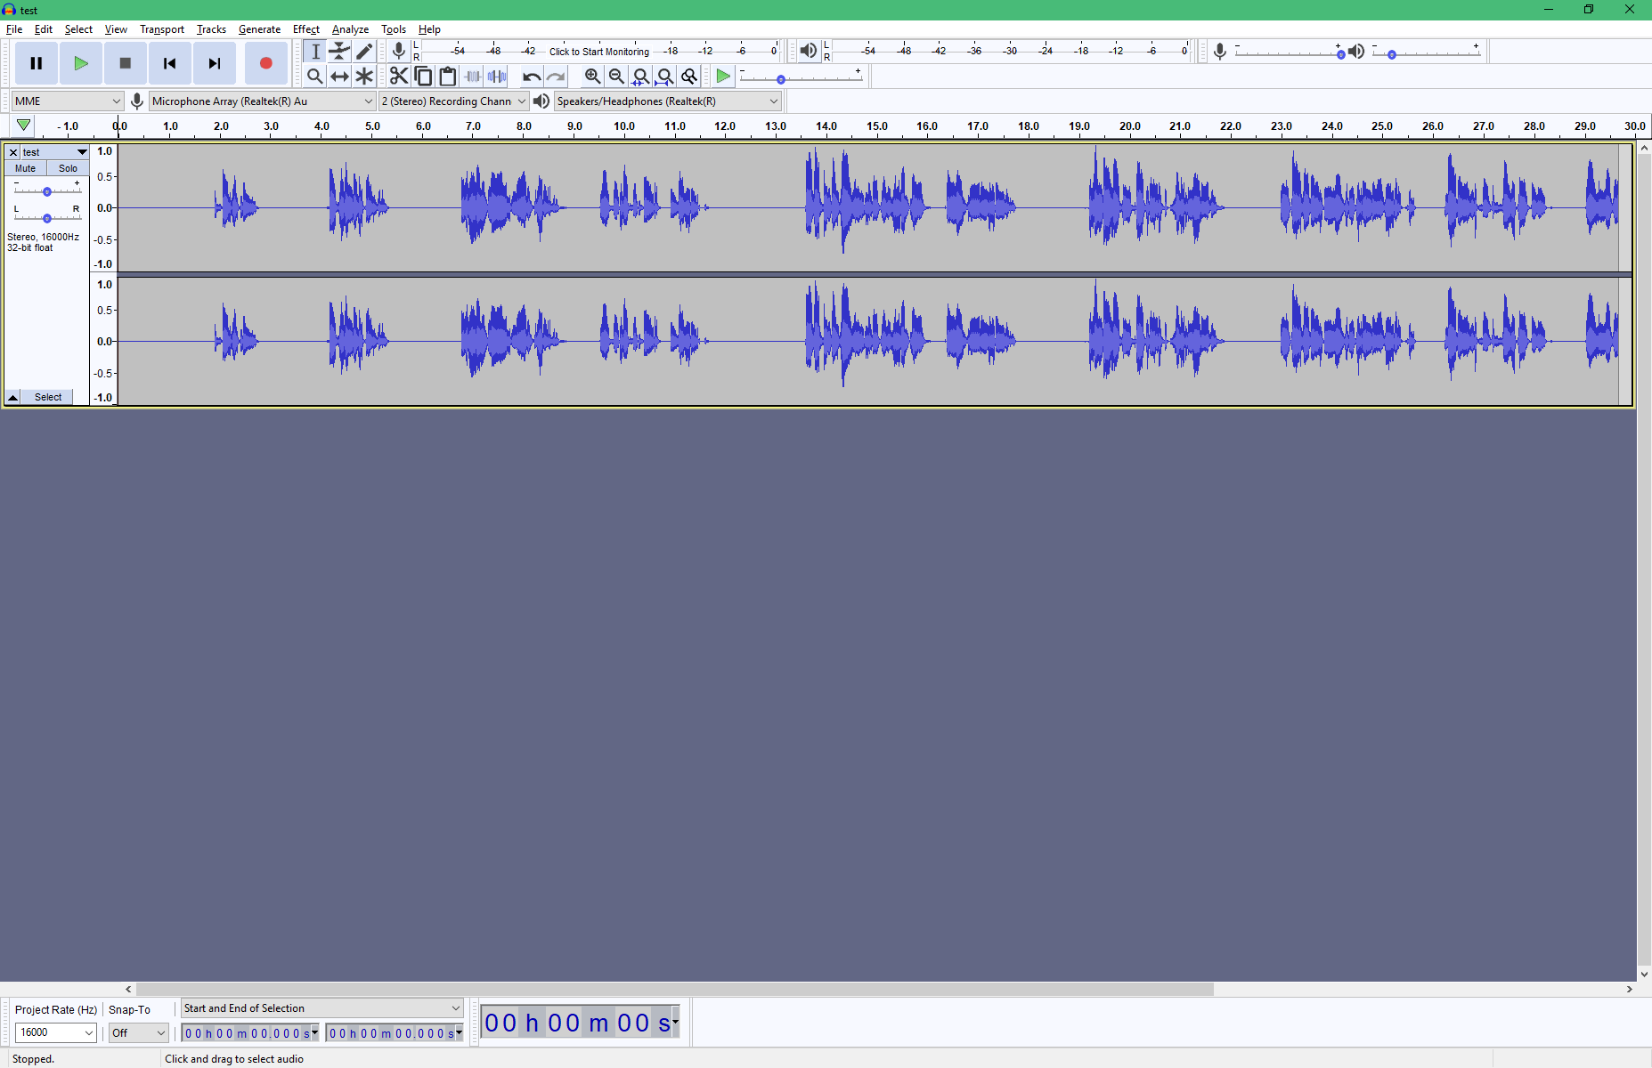The image size is (1652, 1068).
Task: Select the Draw tool
Action: click(364, 51)
